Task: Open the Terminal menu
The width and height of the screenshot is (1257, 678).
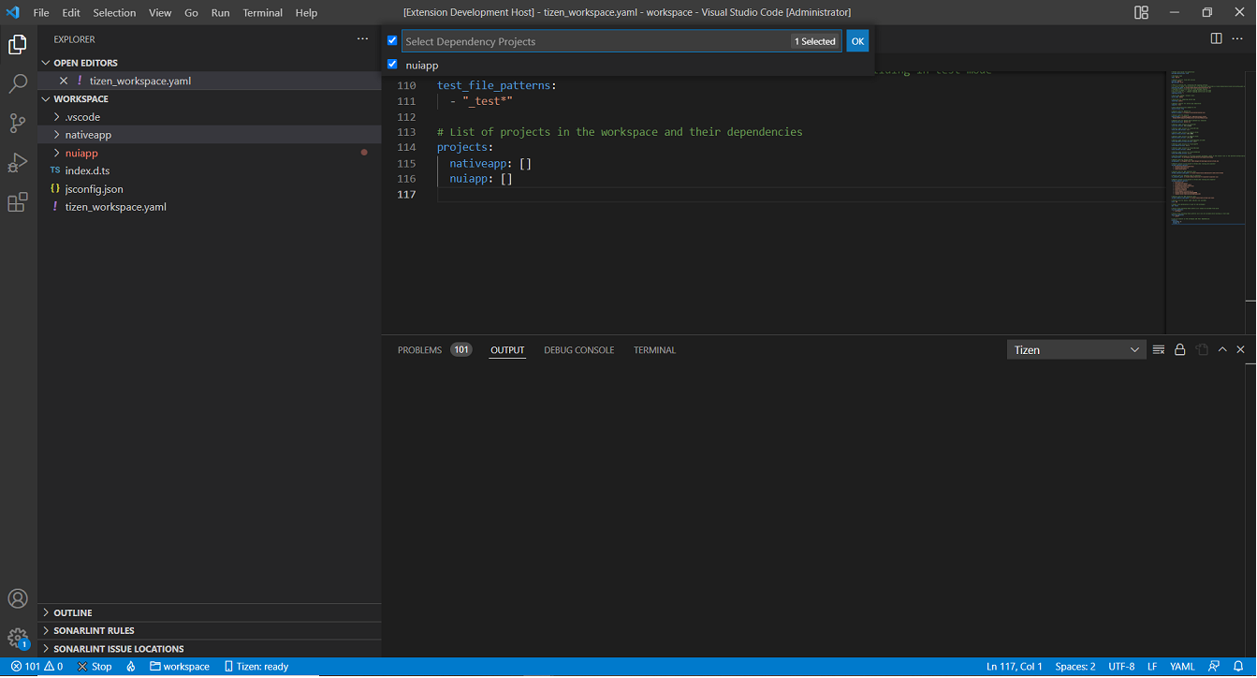Action: (x=262, y=12)
